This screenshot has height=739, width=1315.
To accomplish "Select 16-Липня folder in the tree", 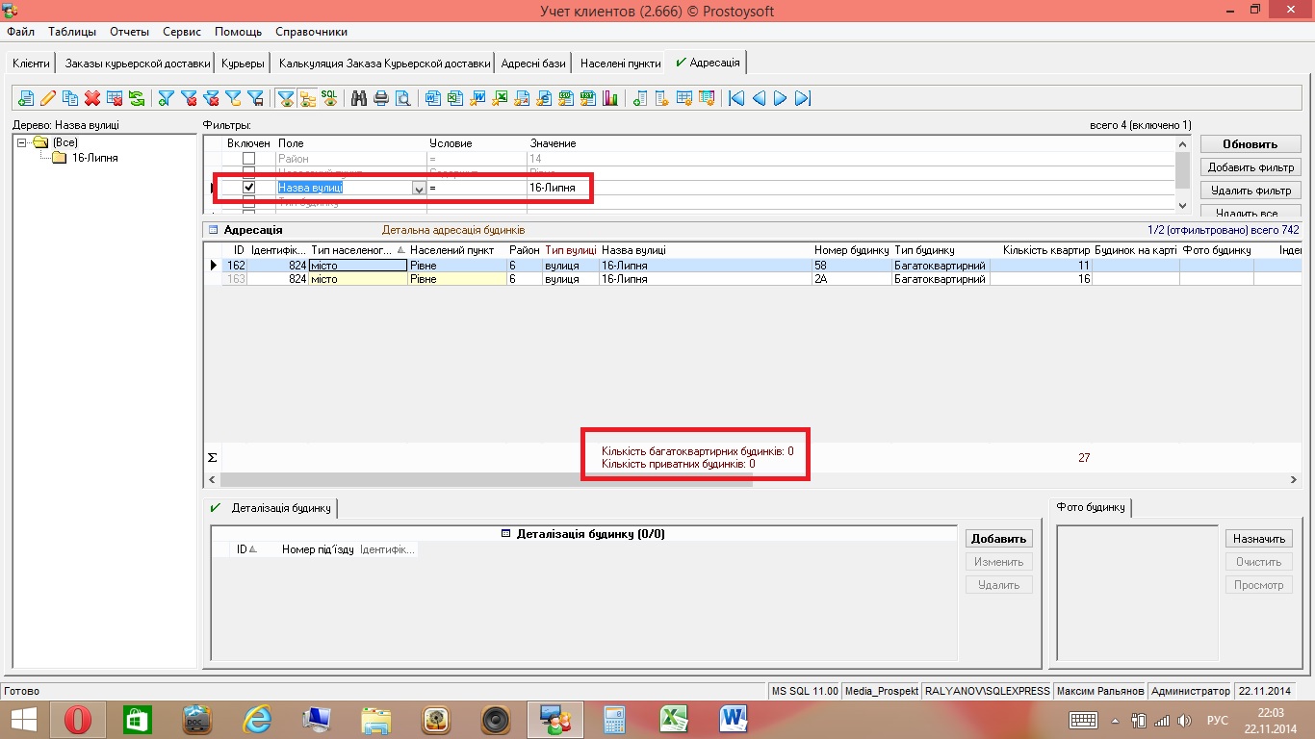I will [x=94, y=158].
